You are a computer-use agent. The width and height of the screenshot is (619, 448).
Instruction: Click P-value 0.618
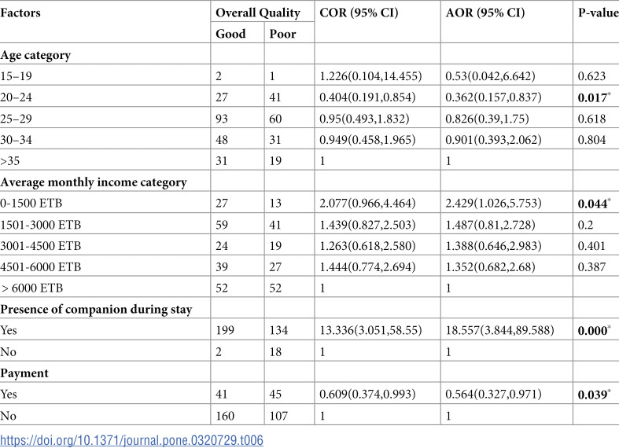591,119
